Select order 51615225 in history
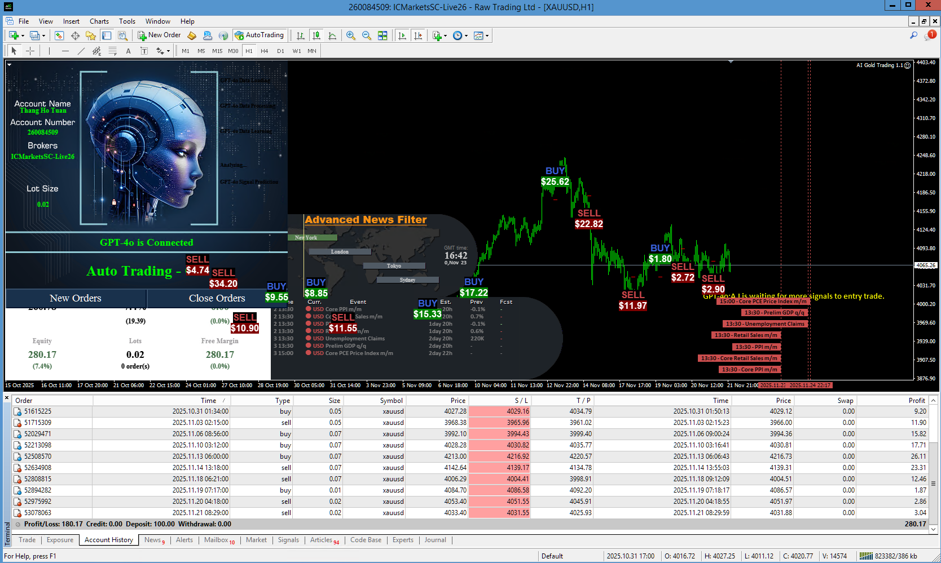The height and width of the screenshot is (563, 941). (x=471, y=411)
